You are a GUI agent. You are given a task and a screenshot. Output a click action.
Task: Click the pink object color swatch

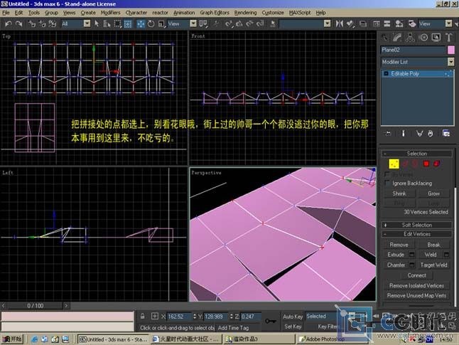pos(450,51)
